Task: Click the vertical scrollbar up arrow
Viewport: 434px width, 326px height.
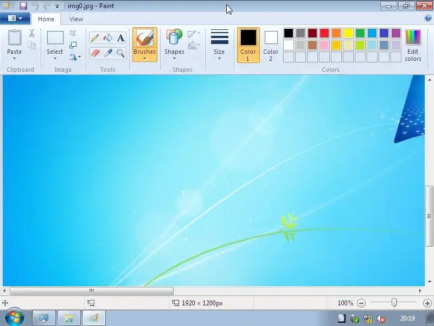Action: [430, 80]
